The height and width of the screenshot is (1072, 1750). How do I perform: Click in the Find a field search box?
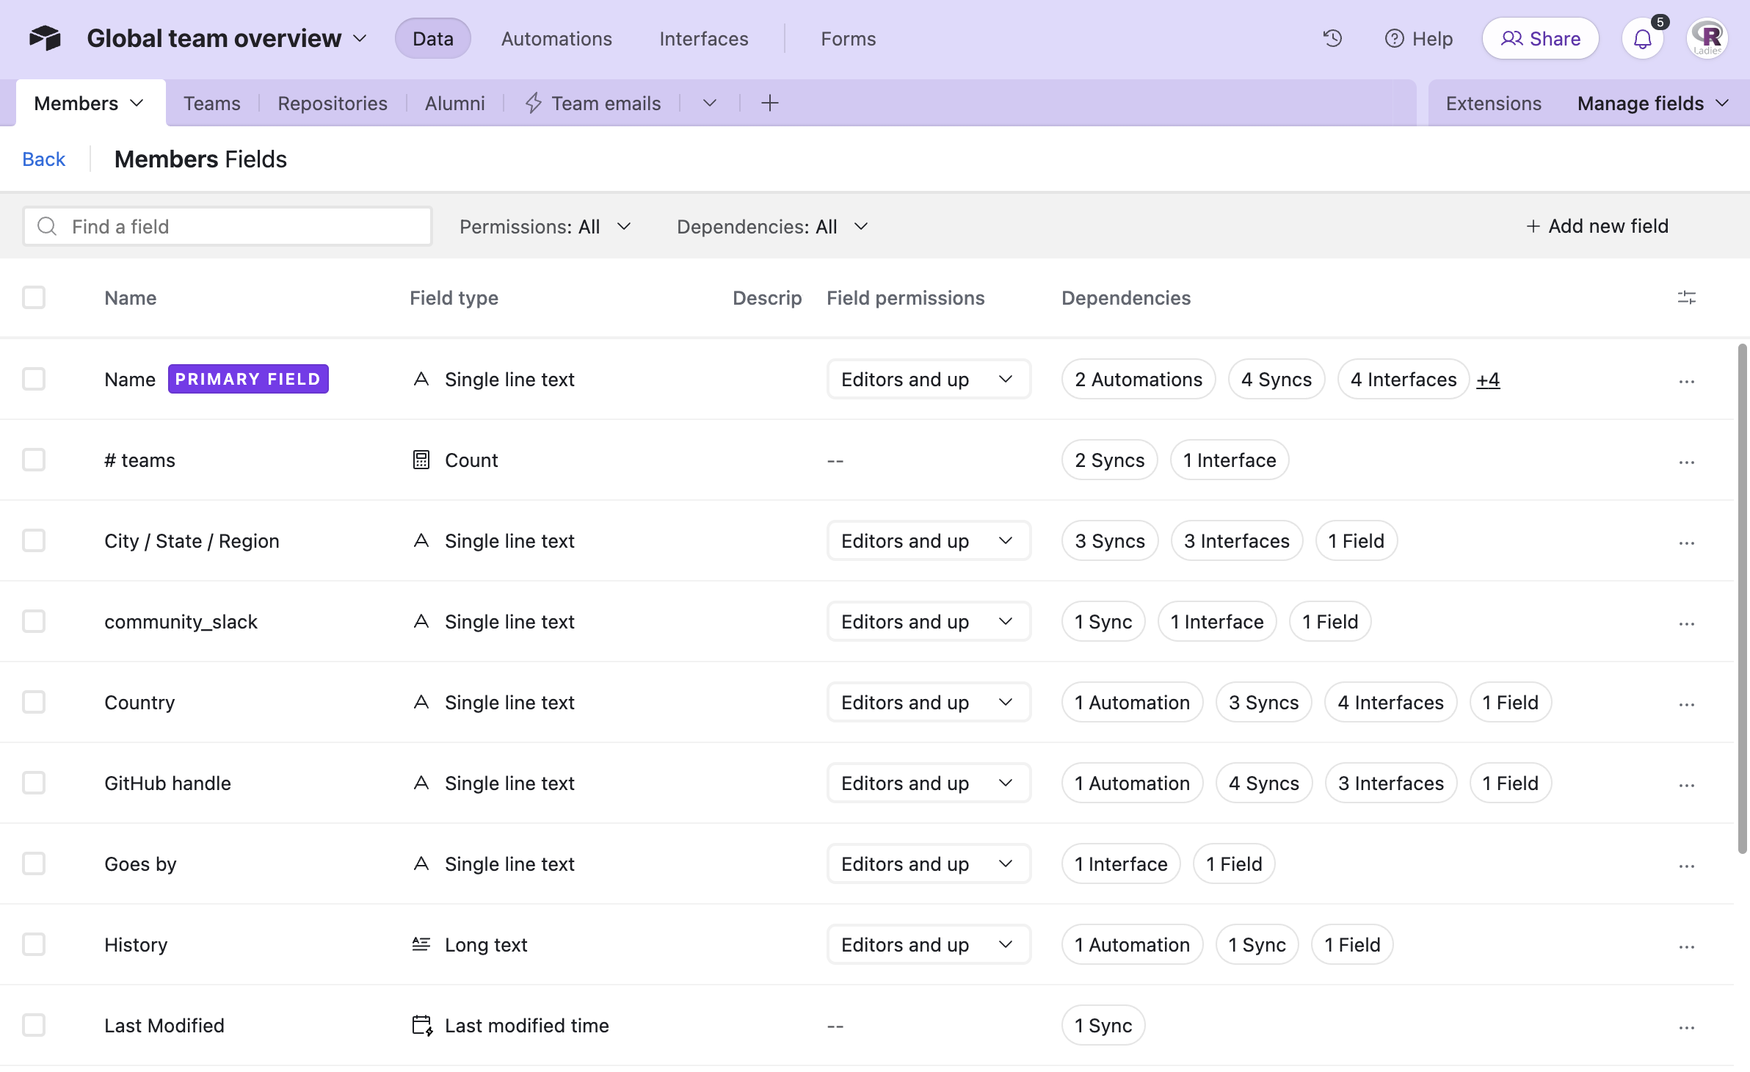[x=228, y=226]
